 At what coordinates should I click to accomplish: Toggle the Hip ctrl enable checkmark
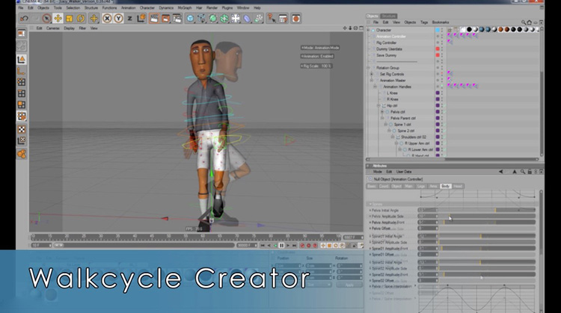446,106
